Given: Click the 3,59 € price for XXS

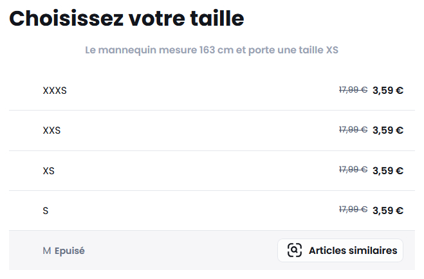Looking at the screenshot, I should [387, 130].
